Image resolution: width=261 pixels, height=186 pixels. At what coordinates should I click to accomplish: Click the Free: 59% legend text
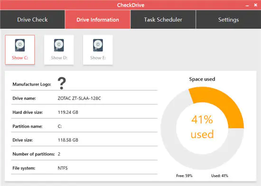coord(184,176)
